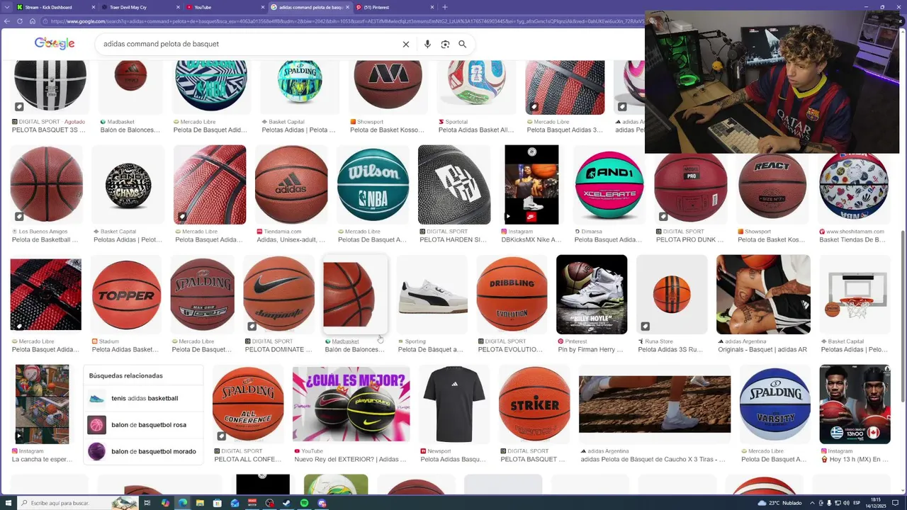
Task: Click 'Pelota Adidas 3S Ru...' Runa Store caption
Action: pos(670,349)
